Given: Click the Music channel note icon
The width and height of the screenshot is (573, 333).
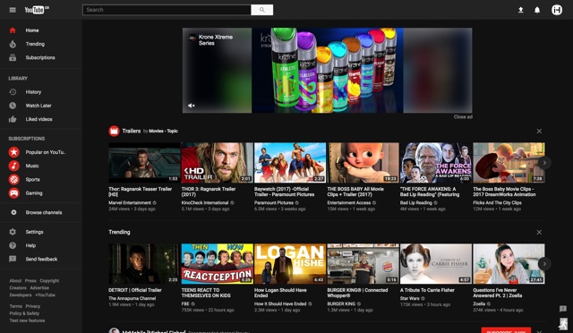Looking at the screenshot, I should (14, 166).
